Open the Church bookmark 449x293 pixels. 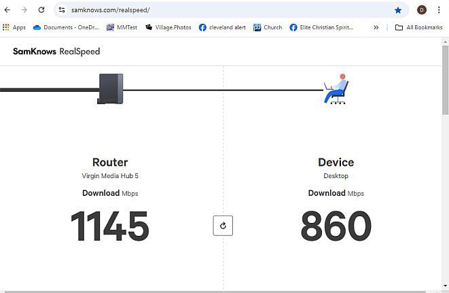[x=268, y=27]
